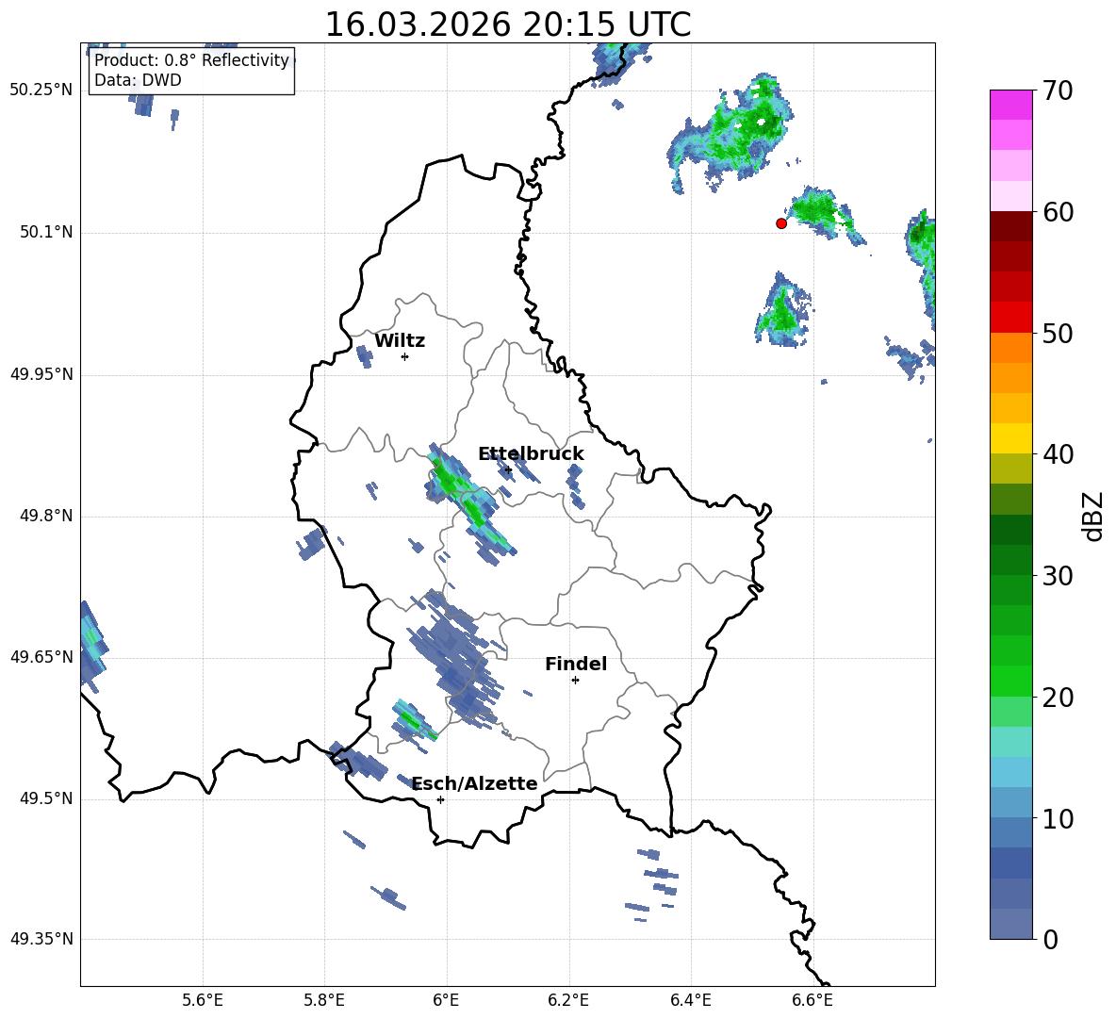The height and width of the screenshot is (1019, 1116).
Task: Click the magenta band atop the colorbar
Action: [x=1011, y=105]
